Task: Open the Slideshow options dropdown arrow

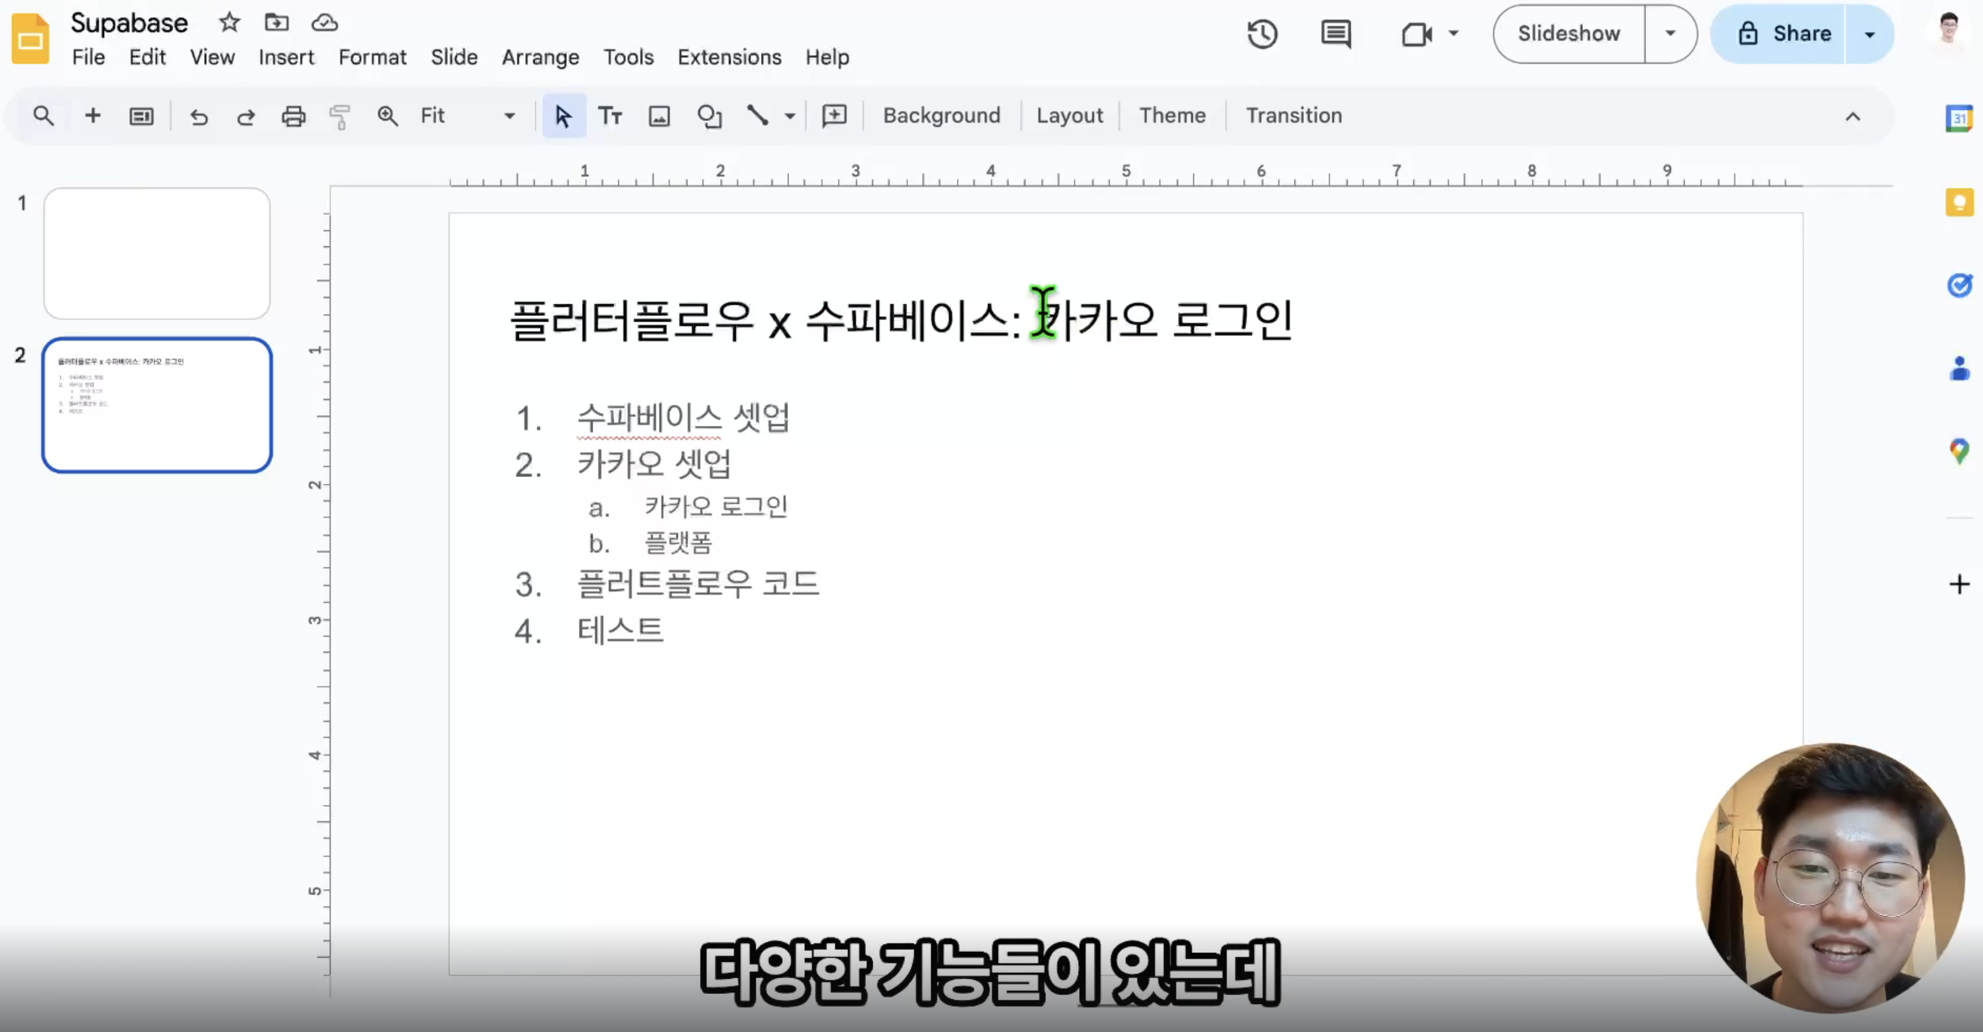Action: point(1671,34)
